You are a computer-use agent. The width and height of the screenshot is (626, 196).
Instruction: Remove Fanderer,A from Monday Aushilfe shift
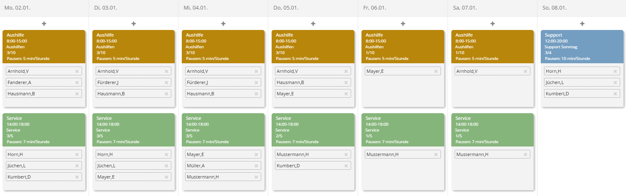click(77, 82)
